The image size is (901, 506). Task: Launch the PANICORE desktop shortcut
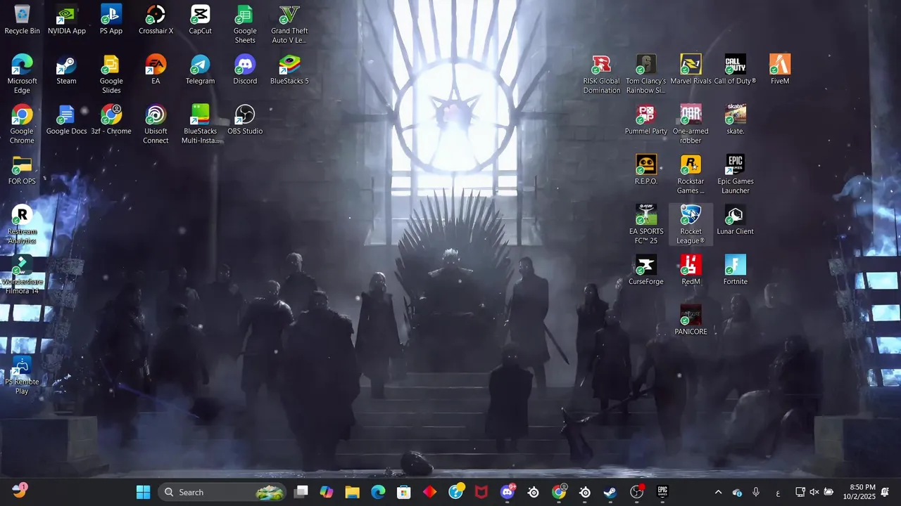point(691,320)
